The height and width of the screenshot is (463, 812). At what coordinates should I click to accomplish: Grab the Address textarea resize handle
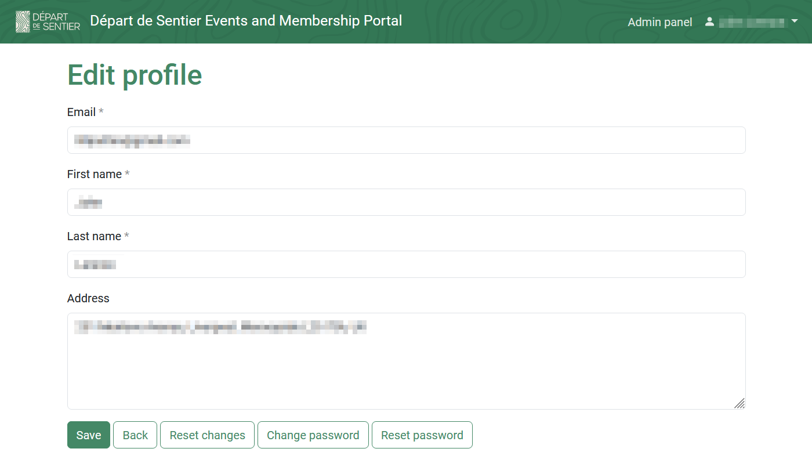(739, 403)
